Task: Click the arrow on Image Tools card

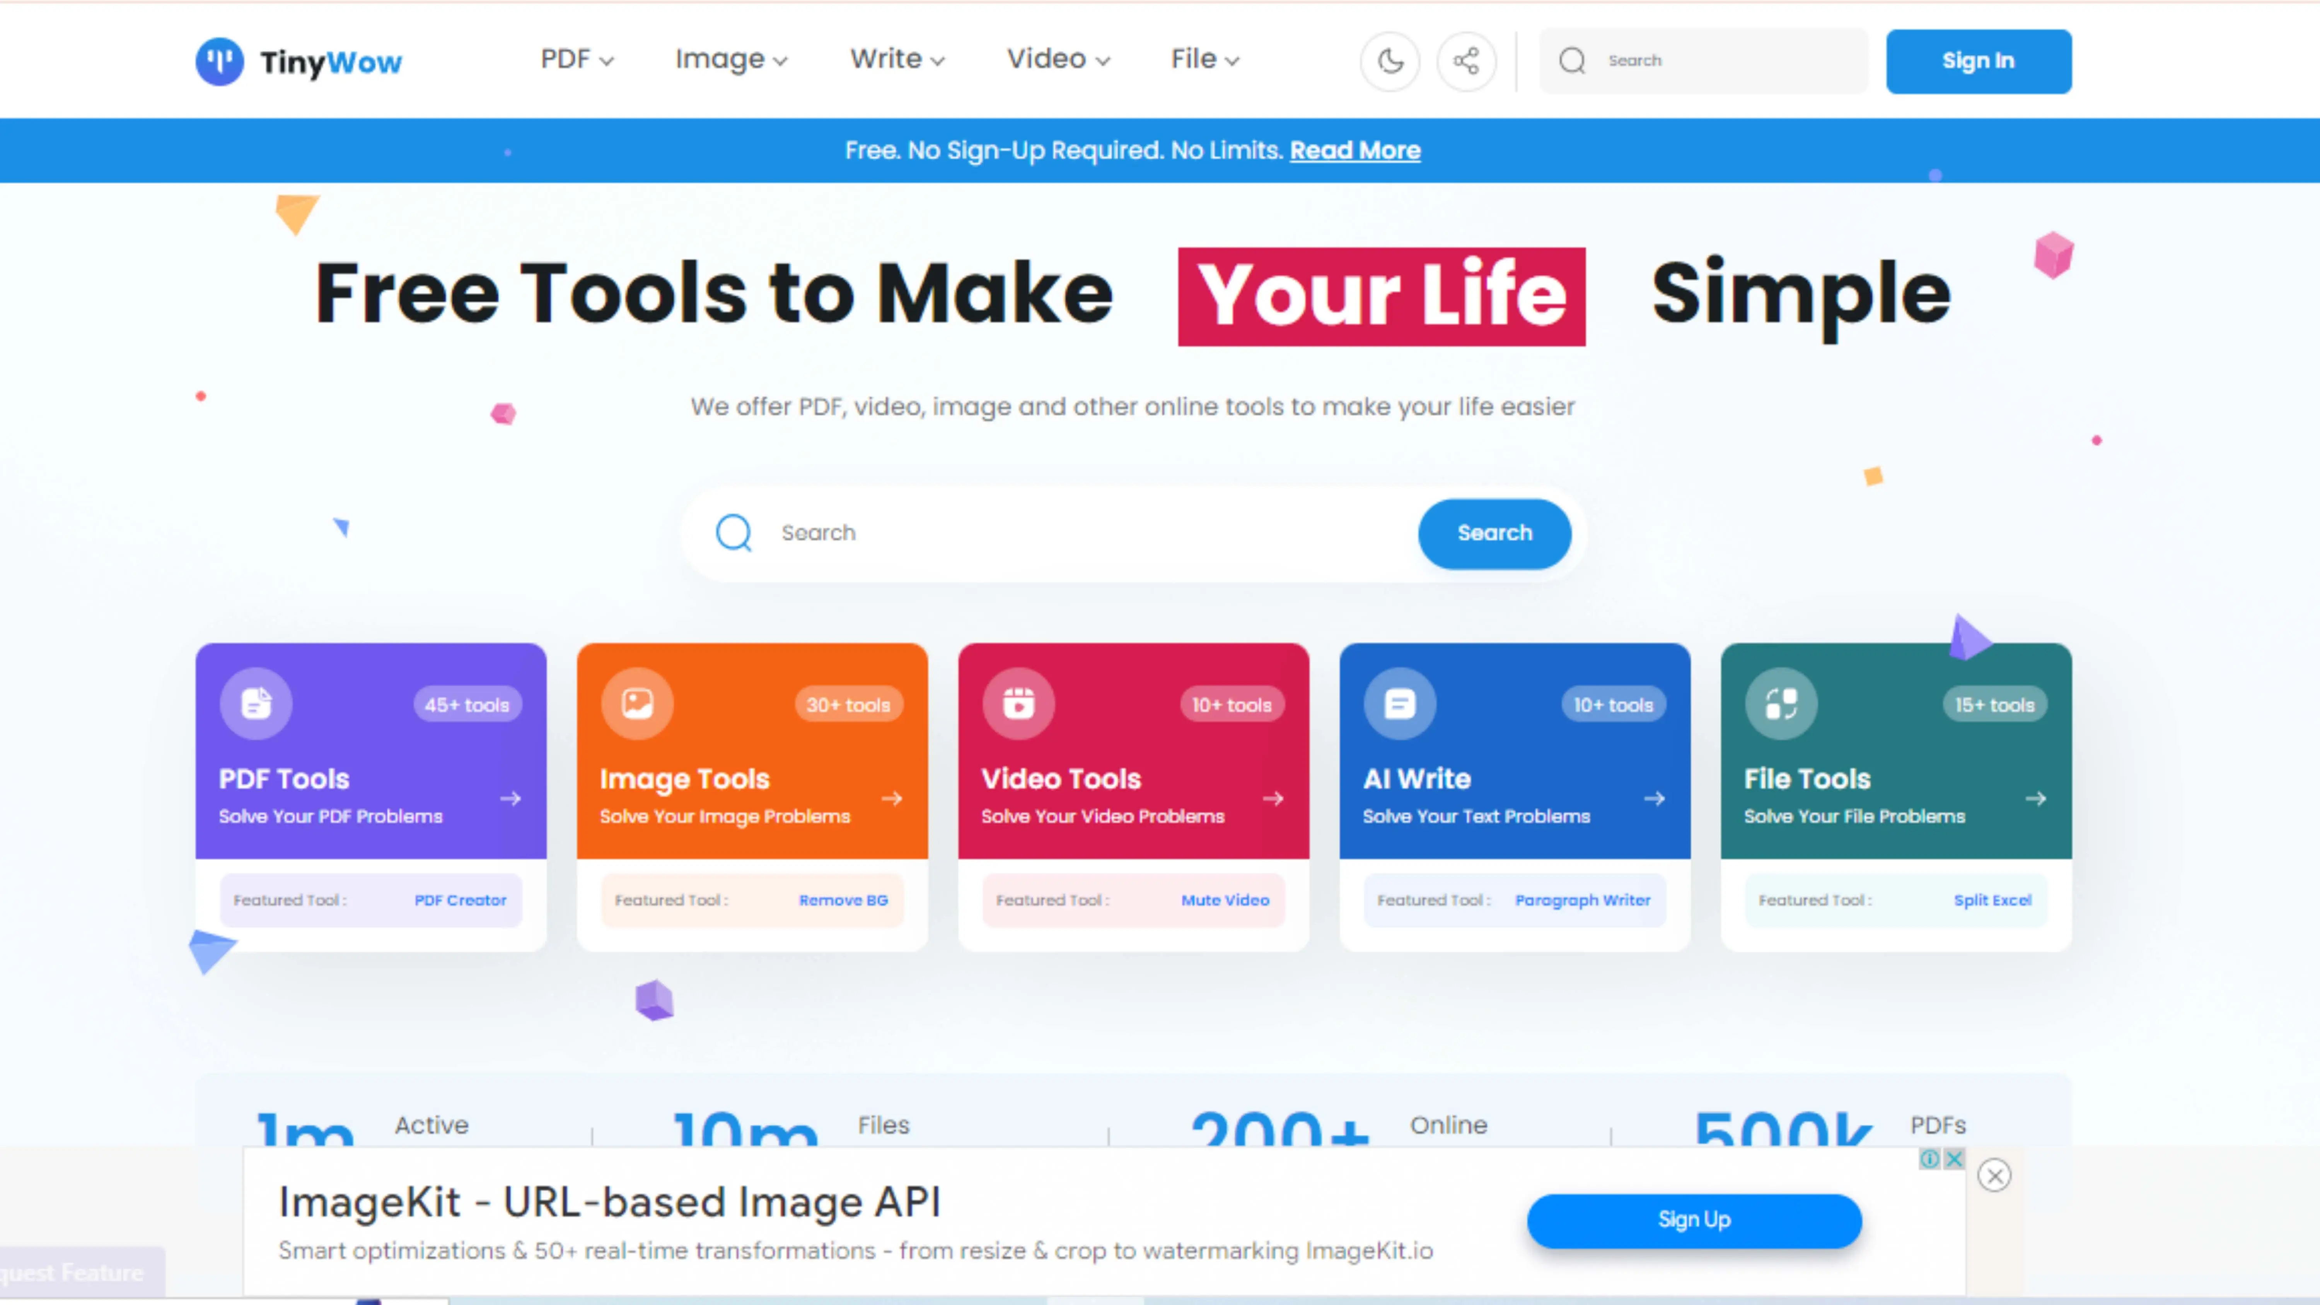Action: coord(892,799)
